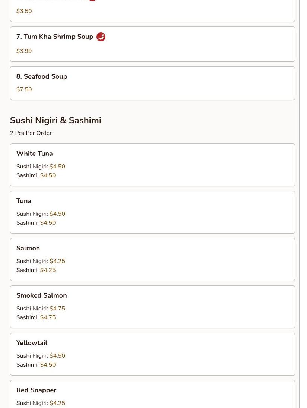Select the Yellowtail item title
Image resolution: width=307 pixels, height=408 pixels.
(32, 343)
